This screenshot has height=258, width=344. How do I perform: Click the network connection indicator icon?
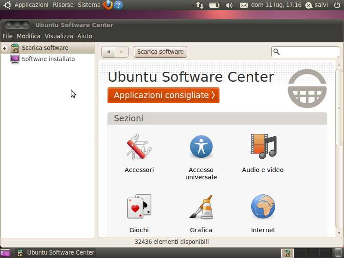pyautogui.click(x=200, y=5)
